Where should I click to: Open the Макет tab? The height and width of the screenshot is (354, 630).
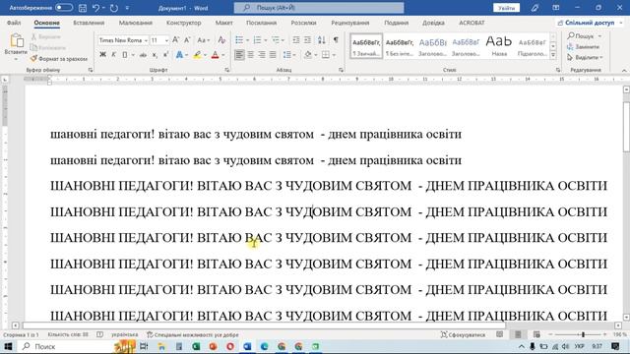[223, 23]
